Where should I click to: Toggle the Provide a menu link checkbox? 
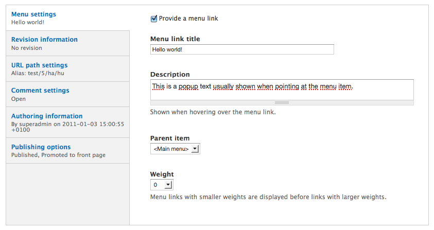point(153,19)
